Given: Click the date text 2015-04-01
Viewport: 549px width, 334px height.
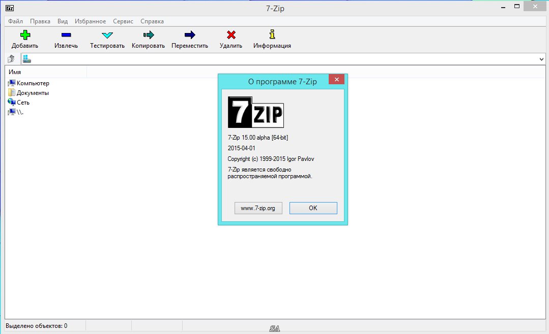Looking at the screenshot, I should 242,148.
